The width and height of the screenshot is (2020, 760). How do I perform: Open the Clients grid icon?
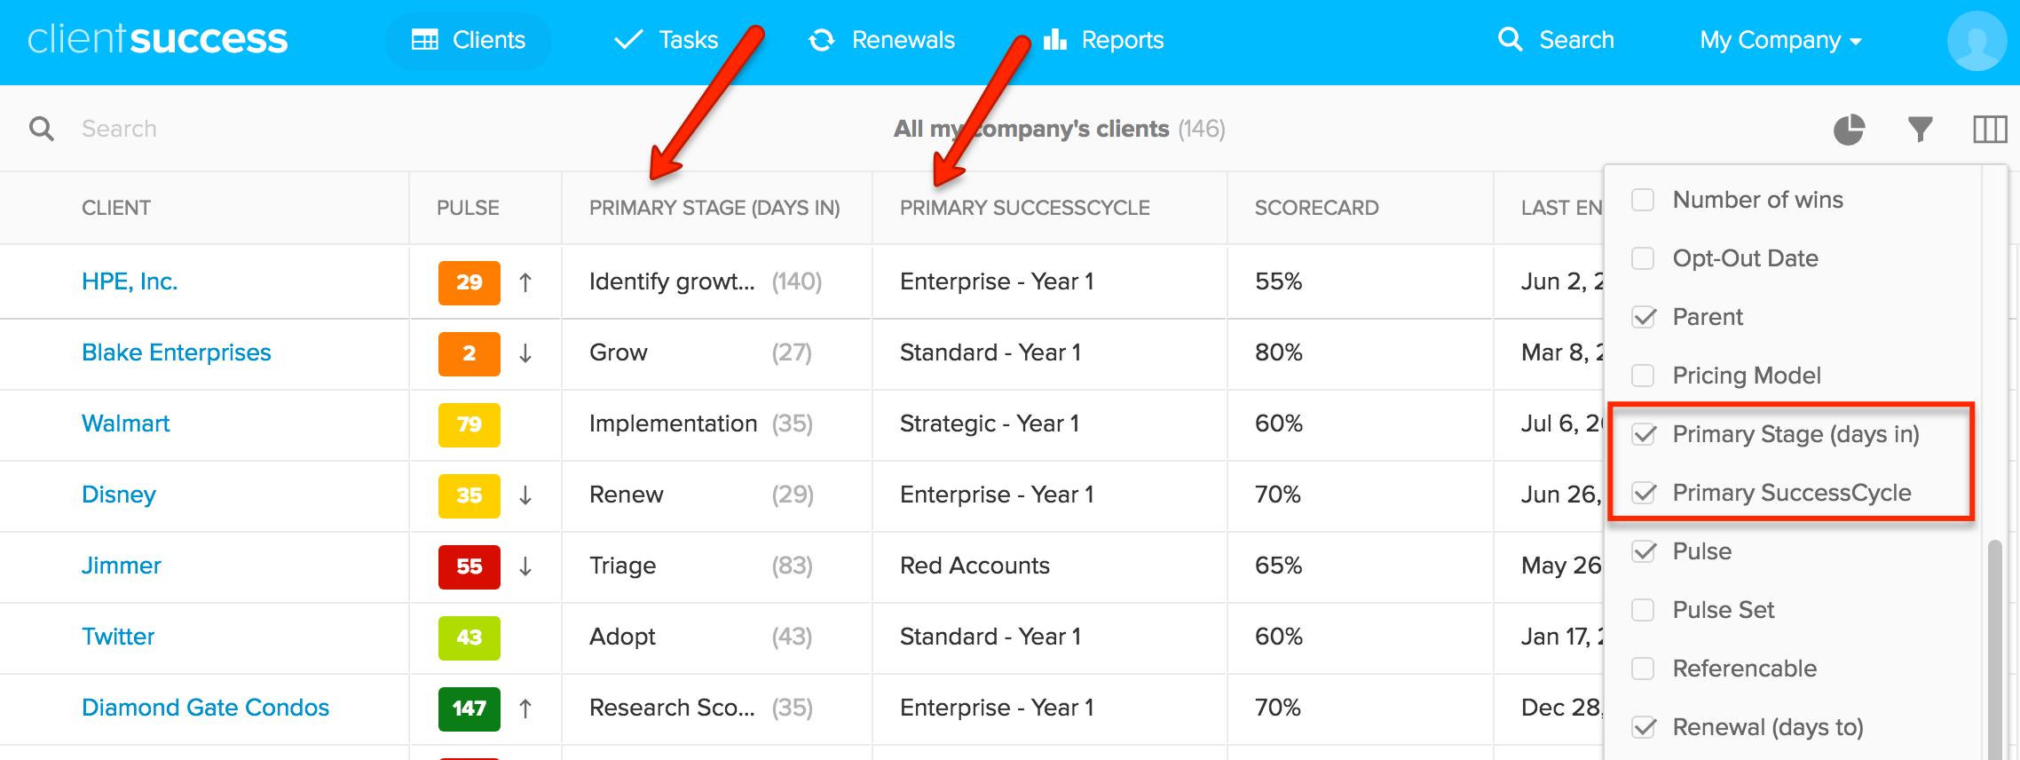426,39
